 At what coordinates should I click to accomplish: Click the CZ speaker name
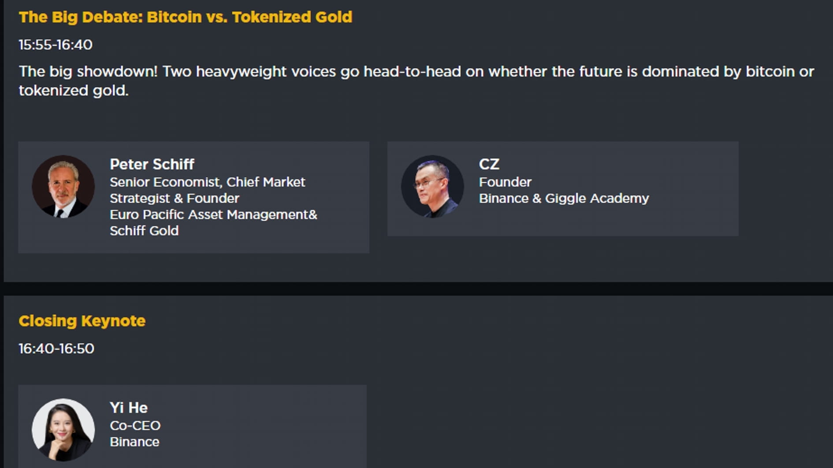pos(489,164)
